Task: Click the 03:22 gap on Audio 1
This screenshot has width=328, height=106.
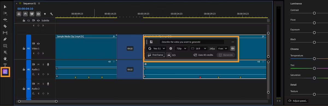Action: (130, 69)
